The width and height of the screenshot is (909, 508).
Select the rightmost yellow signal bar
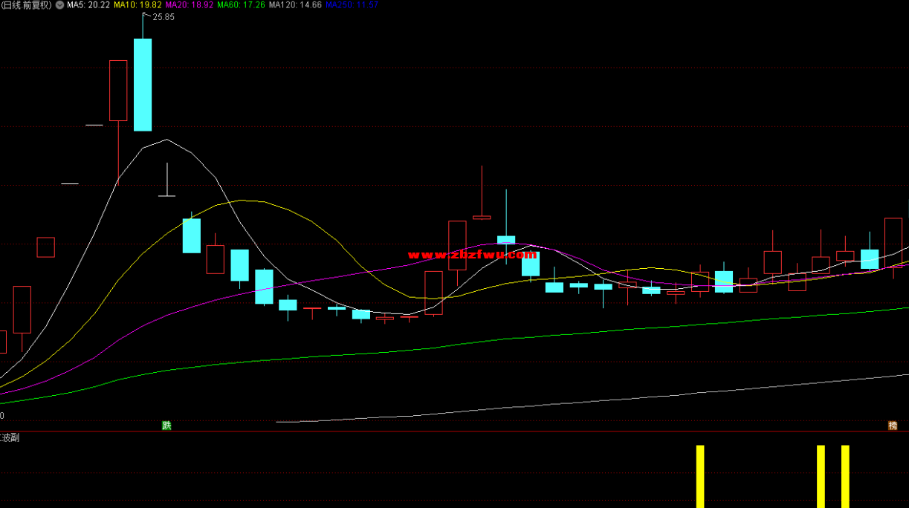click(845, 476)
